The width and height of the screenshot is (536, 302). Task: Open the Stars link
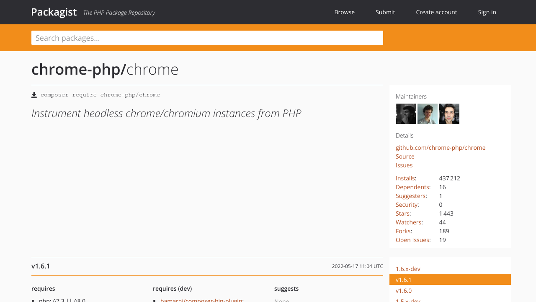pos(402,213)
